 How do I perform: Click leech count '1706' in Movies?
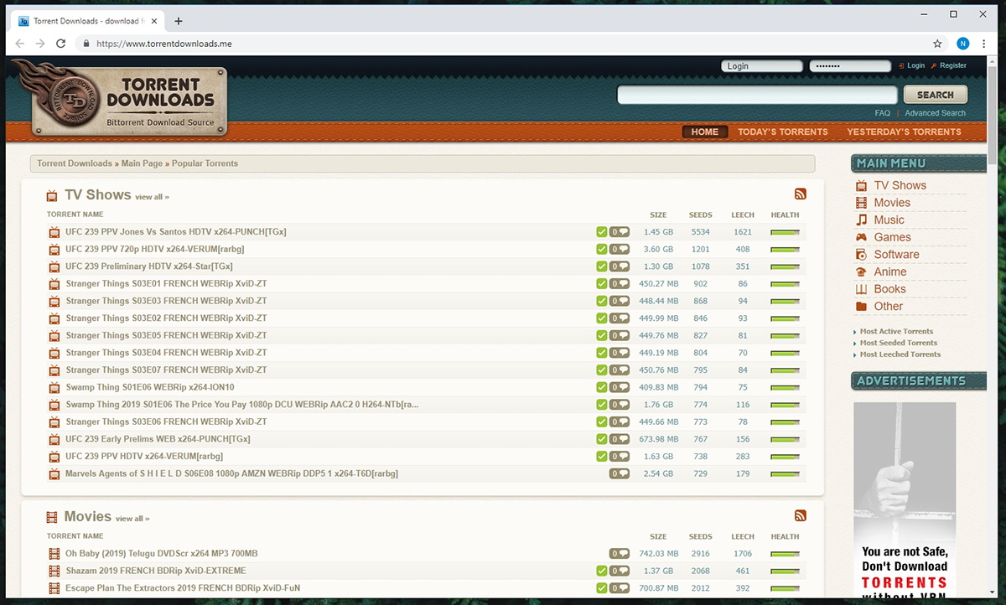pyautogui.click(x=743, y=554)
